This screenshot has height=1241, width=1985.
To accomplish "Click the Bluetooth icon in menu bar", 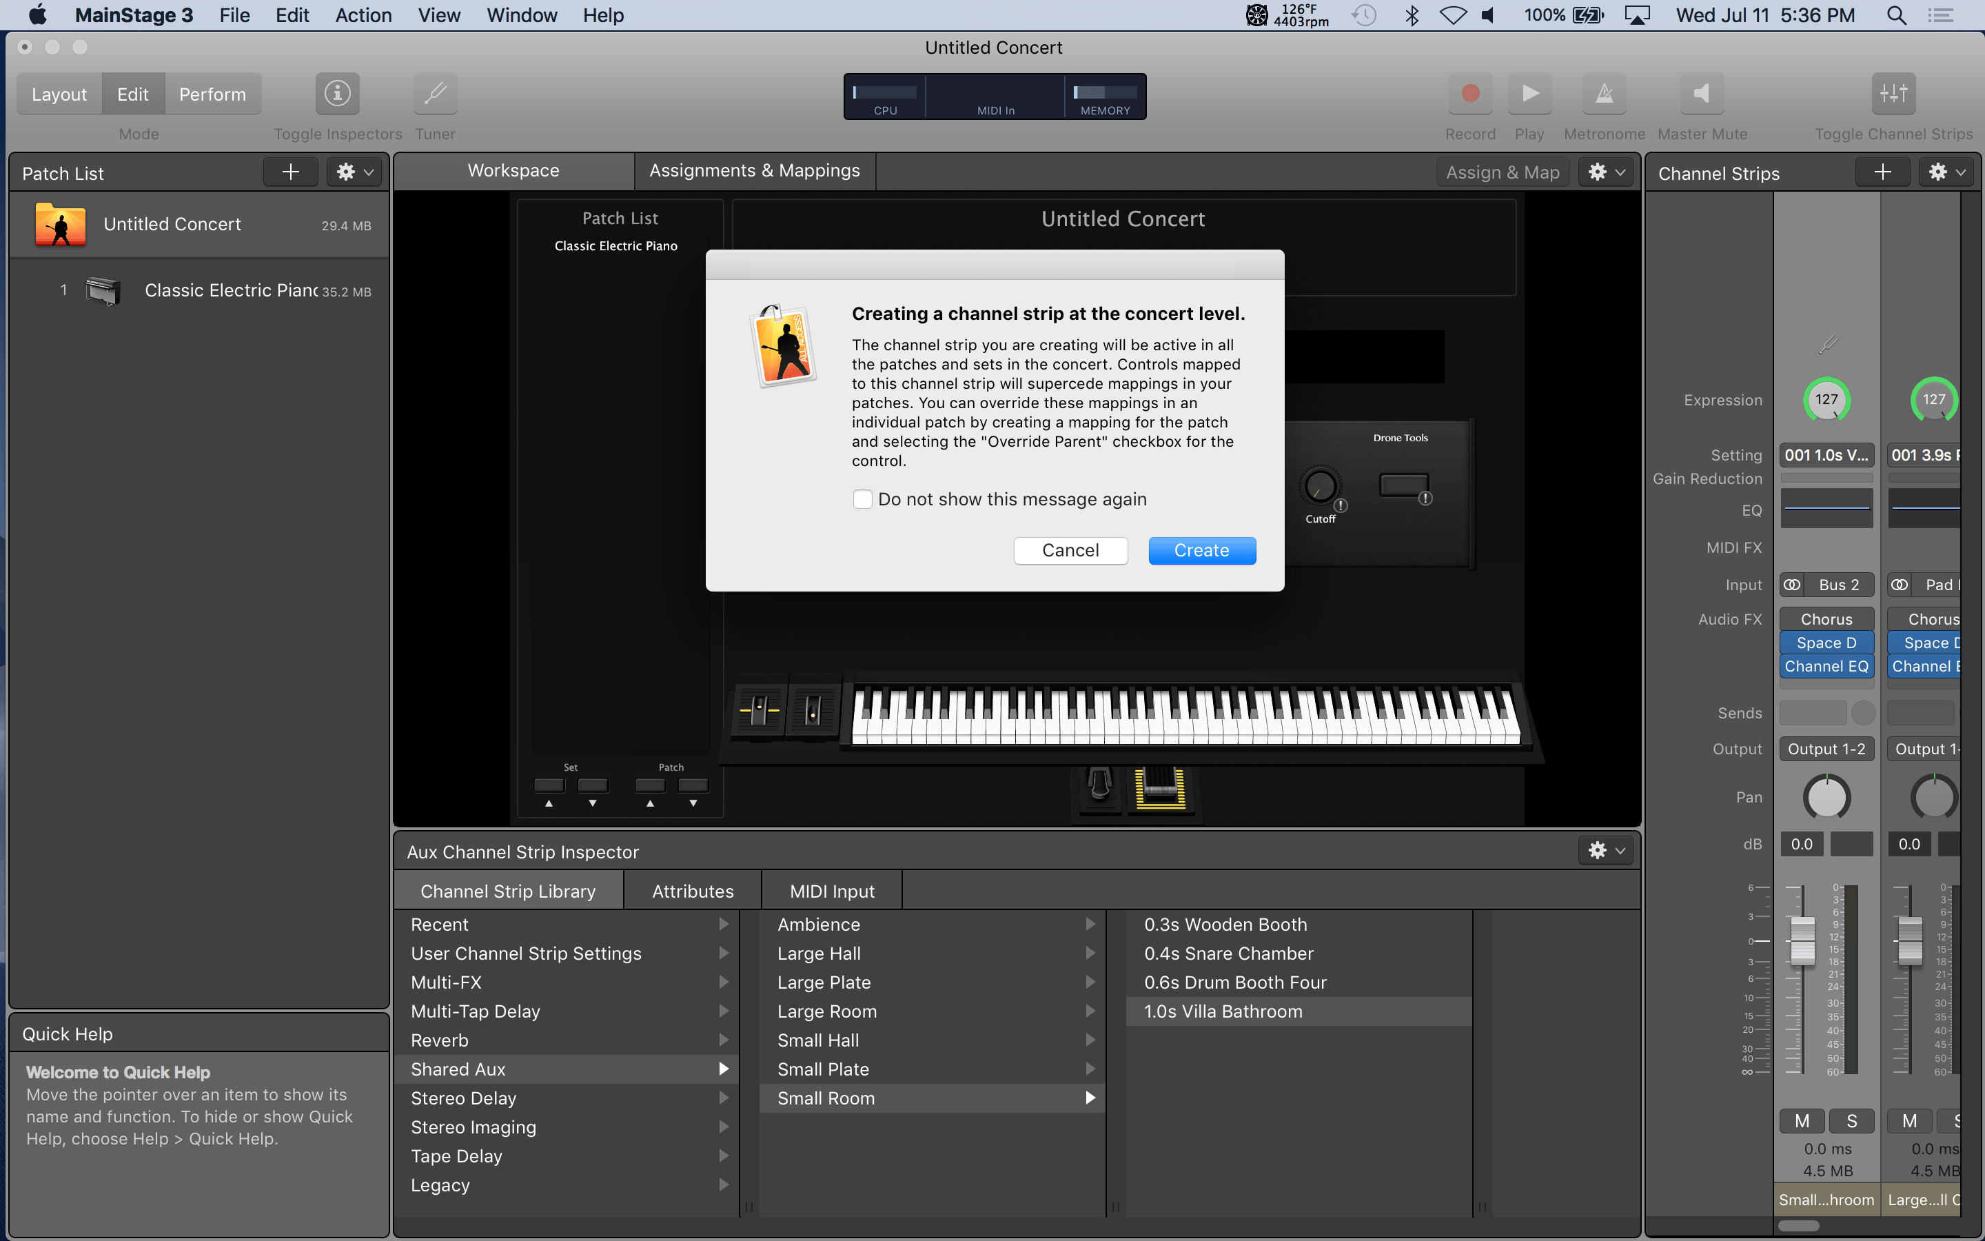I will [x=1412, y=14].
